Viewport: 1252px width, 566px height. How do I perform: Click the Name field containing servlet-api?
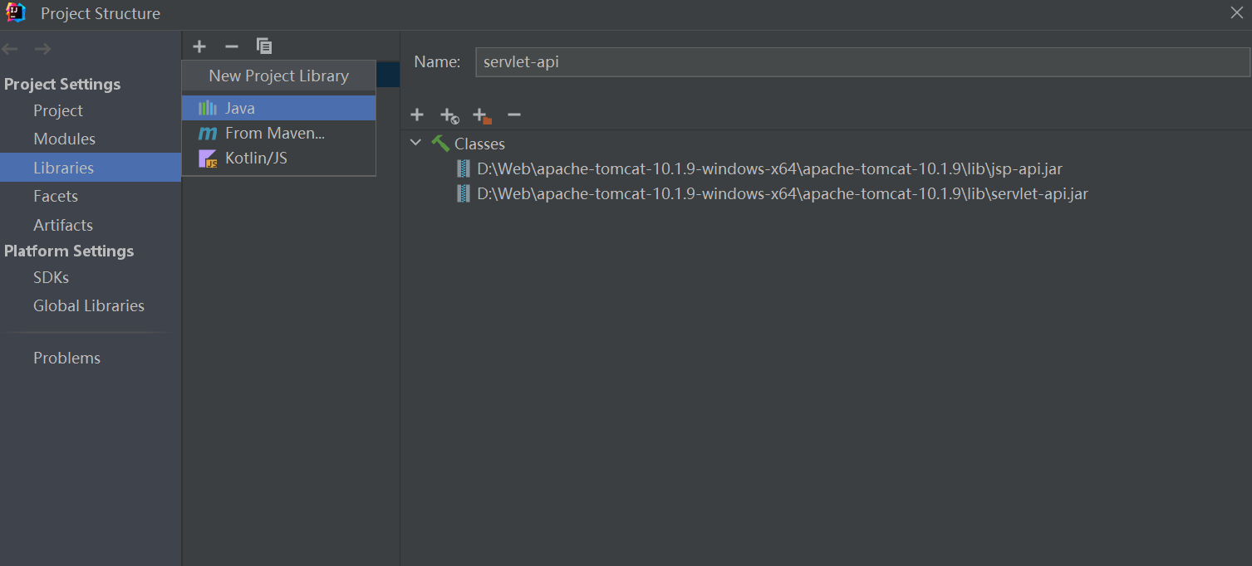tap(862, 61)
